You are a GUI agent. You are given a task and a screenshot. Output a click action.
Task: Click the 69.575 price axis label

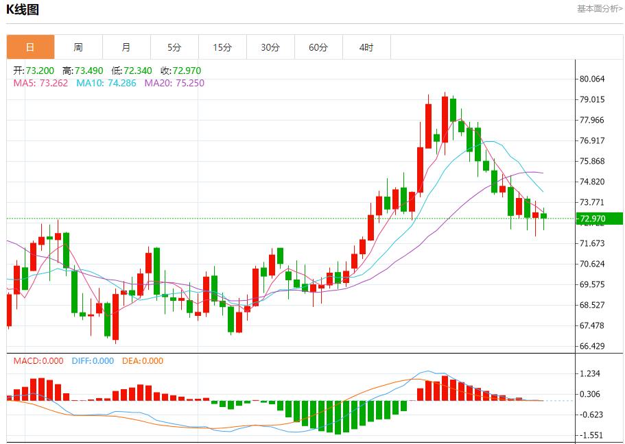[x=592, y=285]
